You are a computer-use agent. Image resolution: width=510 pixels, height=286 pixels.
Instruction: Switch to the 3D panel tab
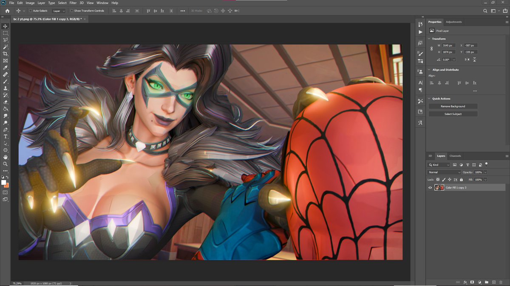point(430,156)
